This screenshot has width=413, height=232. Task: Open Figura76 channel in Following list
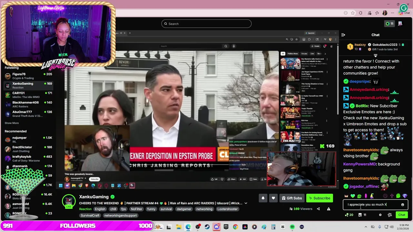coord(28,76)
